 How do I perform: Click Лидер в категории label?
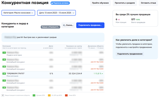pyautogui.click(x=14, y=55)
